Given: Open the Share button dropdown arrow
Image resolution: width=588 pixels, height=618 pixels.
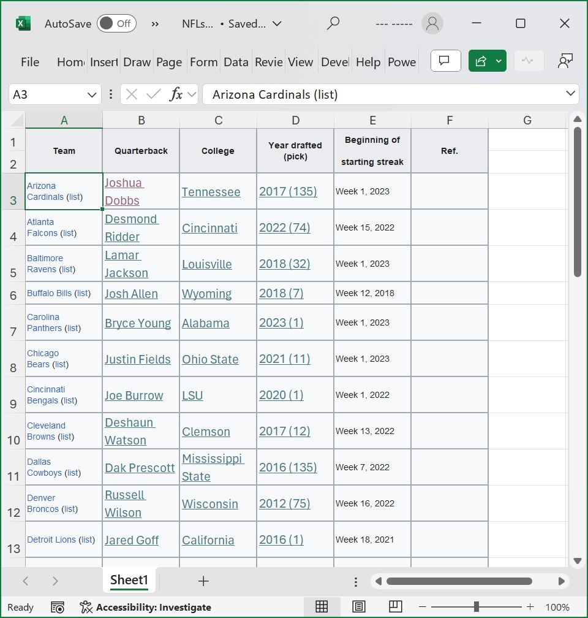Looking at the screenshot, I should pos(499,61).
